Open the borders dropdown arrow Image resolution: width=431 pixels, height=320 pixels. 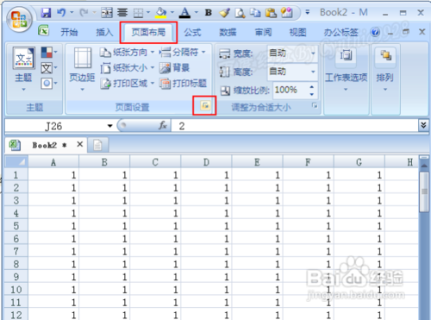click(x=148, y=12)
